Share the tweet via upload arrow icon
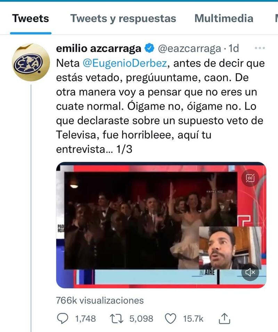Viewport: 278px width, 332px height. coord(224,318)
